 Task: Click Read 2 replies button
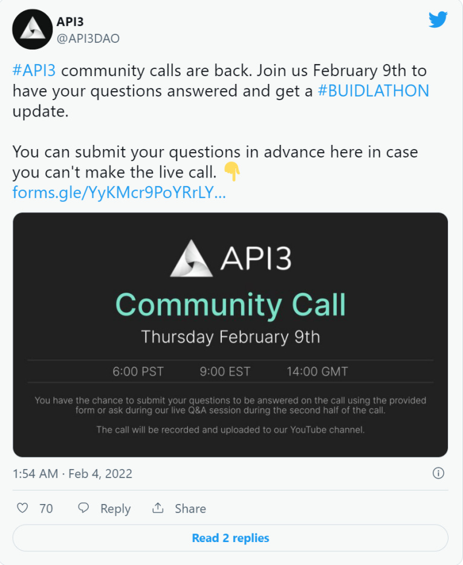click(231, 538)
